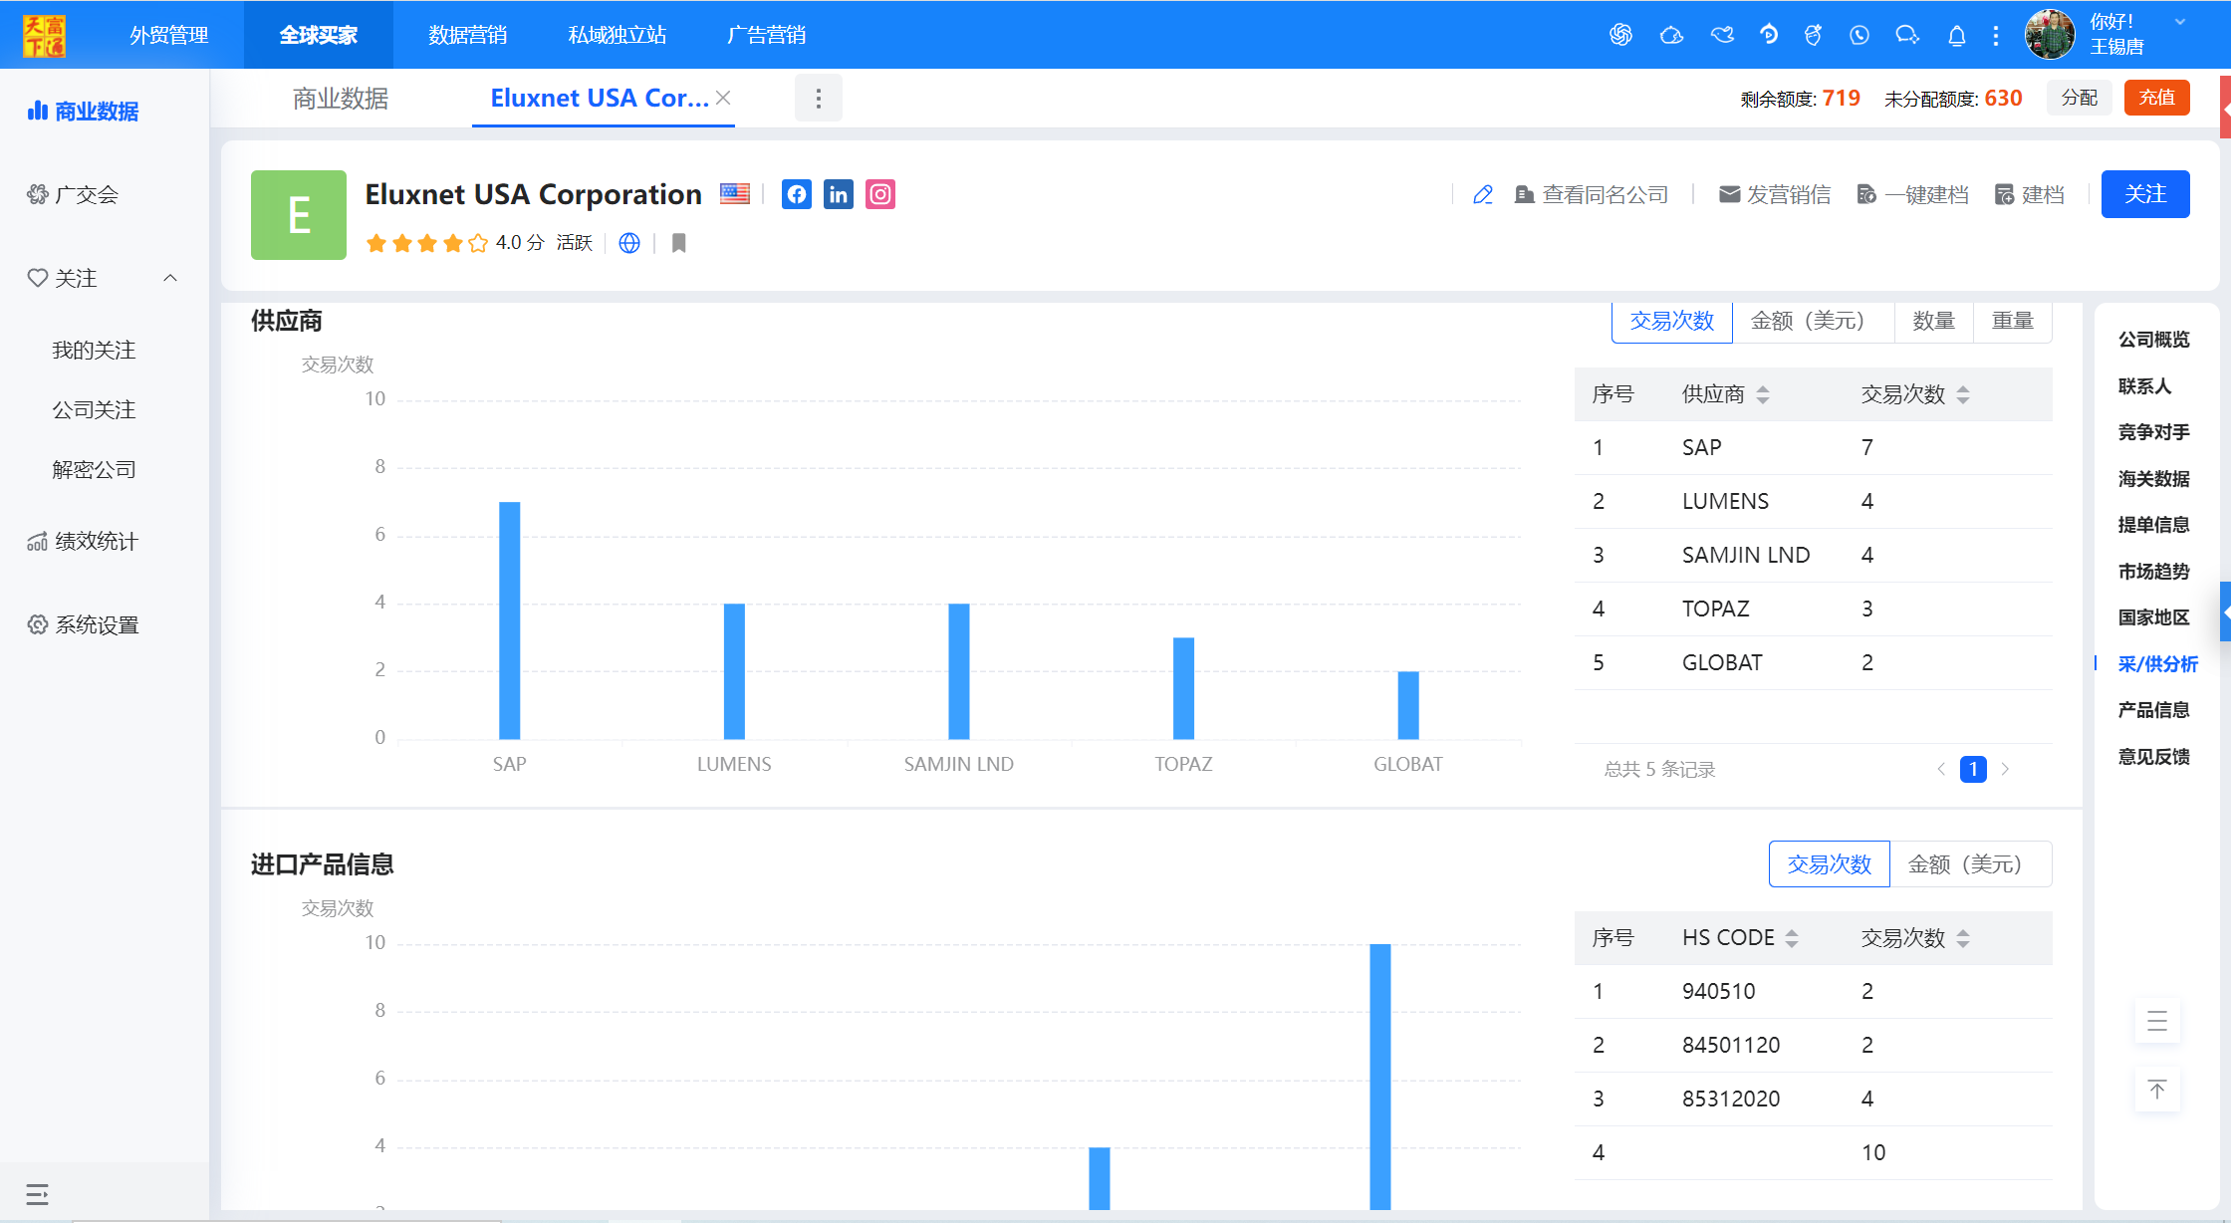
Task: Open 我的关注 in the sidebar
Action: [94, 351]
